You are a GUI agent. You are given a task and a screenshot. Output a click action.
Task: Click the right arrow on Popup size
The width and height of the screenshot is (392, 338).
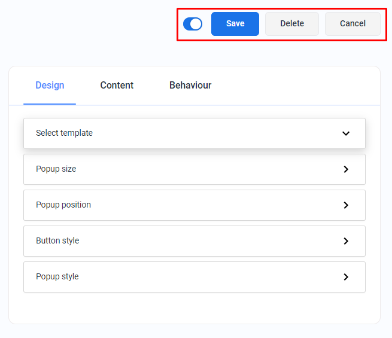click(x=346, y=169)
